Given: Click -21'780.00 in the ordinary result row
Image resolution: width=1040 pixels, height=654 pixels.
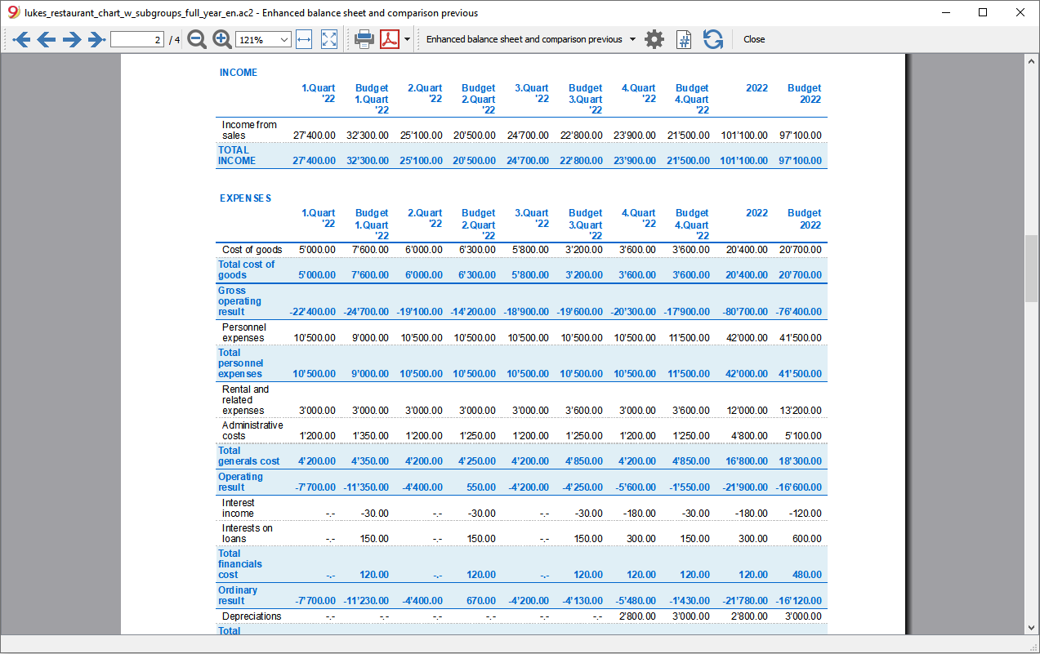Looking at the screenshot, I should click(743, 601).
